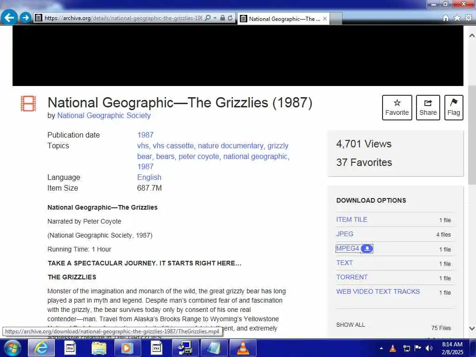Open the Action Center flag tray icon
476x357 pixels.
pyautogui.click(x=418, y=348)
